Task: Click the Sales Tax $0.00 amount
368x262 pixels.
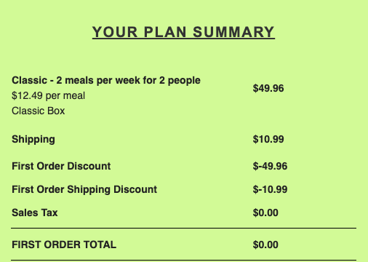Action: [x=265, y=213]
